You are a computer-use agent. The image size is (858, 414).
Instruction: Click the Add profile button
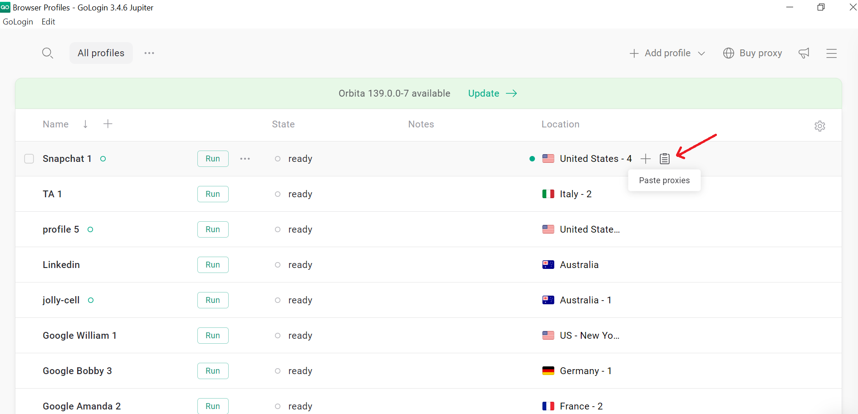coord(661,53)
